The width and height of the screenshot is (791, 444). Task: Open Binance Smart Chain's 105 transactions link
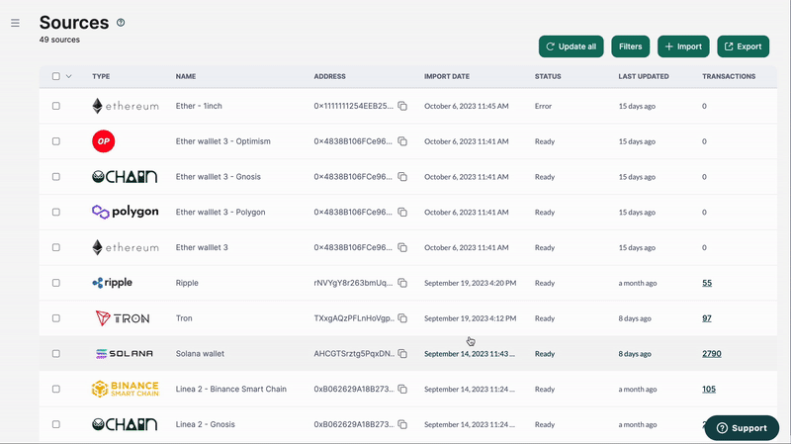click(x=709, y=389)
